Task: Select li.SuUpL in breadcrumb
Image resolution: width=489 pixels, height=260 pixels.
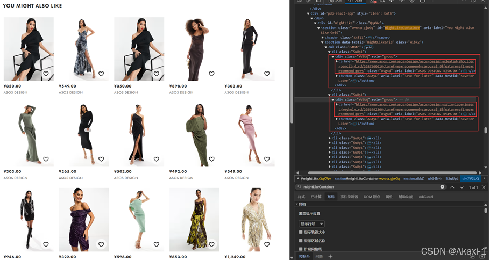Action: tap(451, 179)
